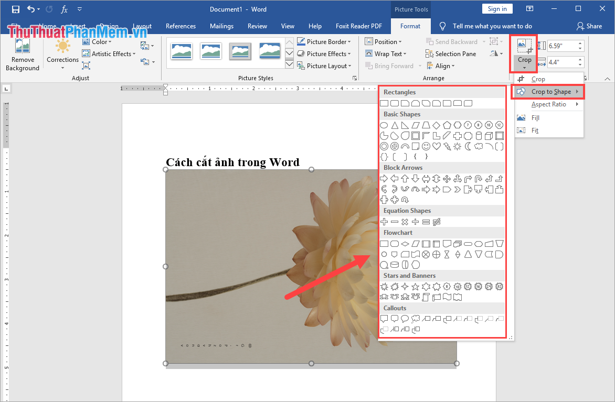Select the Can cylinder shape

(478, 136)
